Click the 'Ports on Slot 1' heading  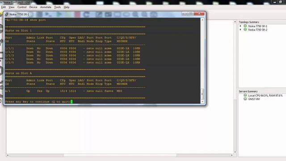[18, 30]
